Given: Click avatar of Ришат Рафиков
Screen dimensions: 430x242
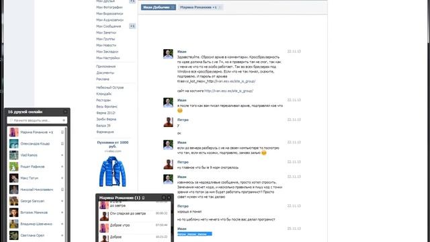Looking at the screenshot, I should click(13, 167).
